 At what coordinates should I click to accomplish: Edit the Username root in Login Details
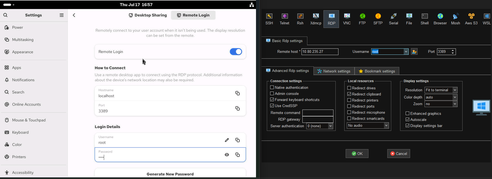tap(227, 140)
